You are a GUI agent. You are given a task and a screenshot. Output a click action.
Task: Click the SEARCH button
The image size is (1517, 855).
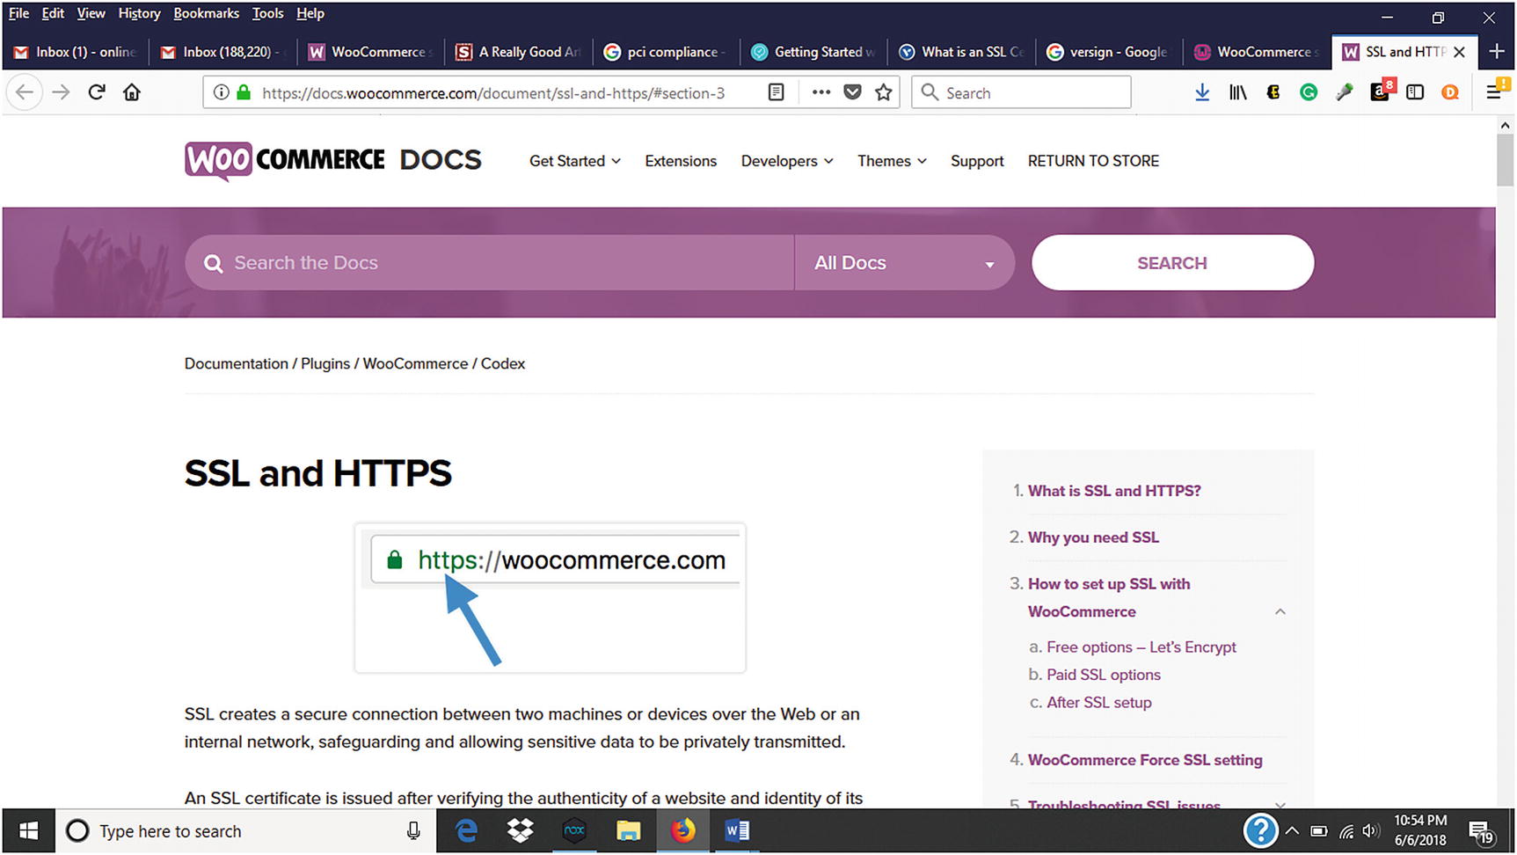(1172, 262)
